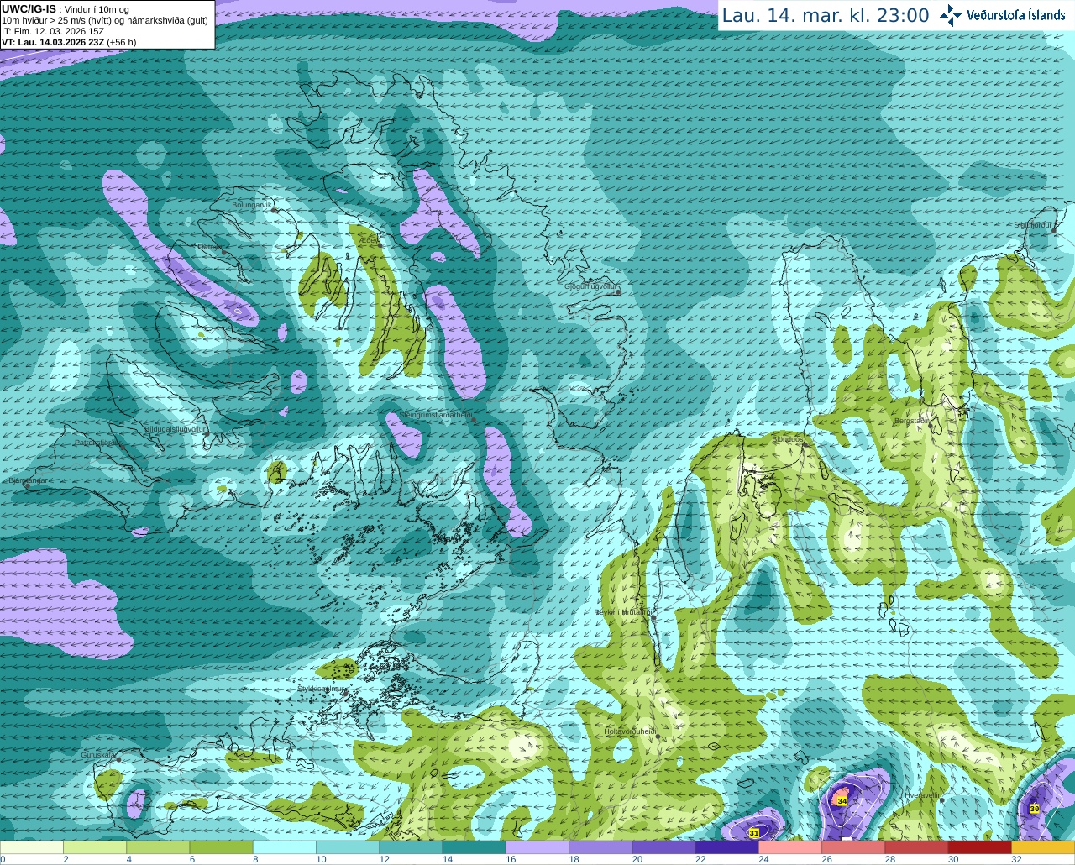The image size is (1075, 865).
Task: Select the salmon 26–28 m/s legend swatch
Action: pos(853,847)
